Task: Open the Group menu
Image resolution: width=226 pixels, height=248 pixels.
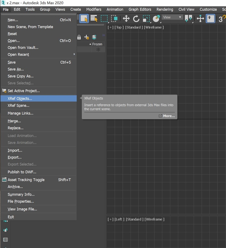Action: click(45, 9)
